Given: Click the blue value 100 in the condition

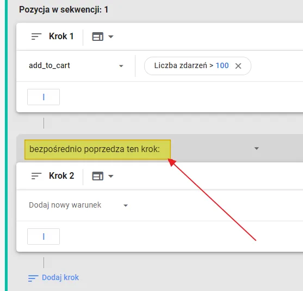Looking at the screenshot, I should click(222, 65).
